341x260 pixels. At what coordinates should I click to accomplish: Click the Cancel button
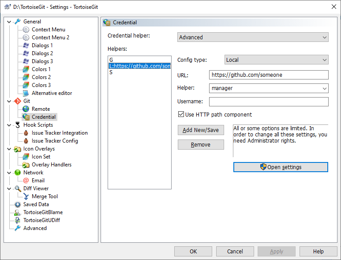coord(235,251)
